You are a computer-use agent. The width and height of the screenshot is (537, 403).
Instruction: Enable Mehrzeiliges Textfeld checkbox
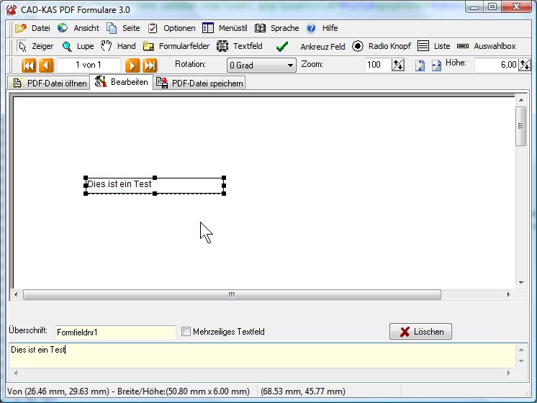tap(186, 332)
